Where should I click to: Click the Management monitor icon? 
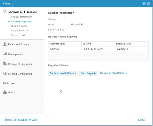coord(5,54)
